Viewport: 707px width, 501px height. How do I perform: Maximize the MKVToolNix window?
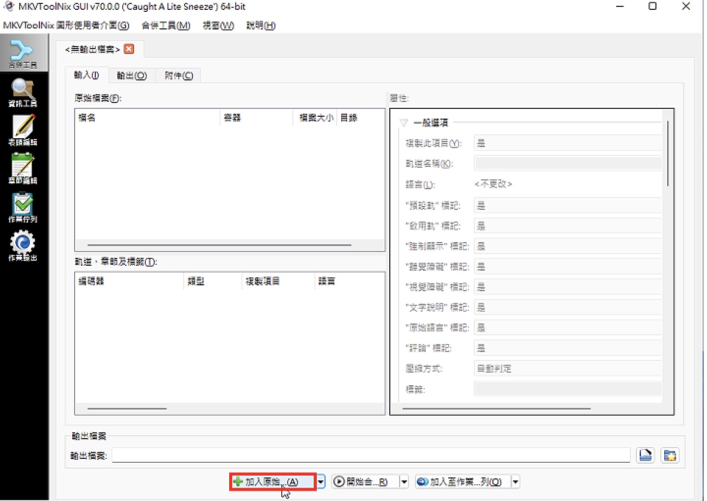(x=653, y=6)
